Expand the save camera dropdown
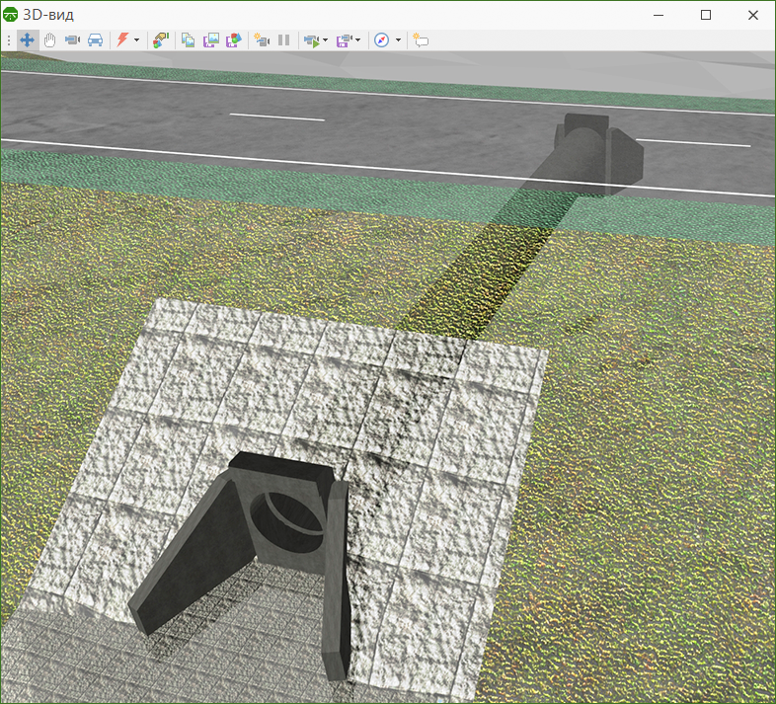This screenshot has width=776, height=704. click(x=357, y=40)
